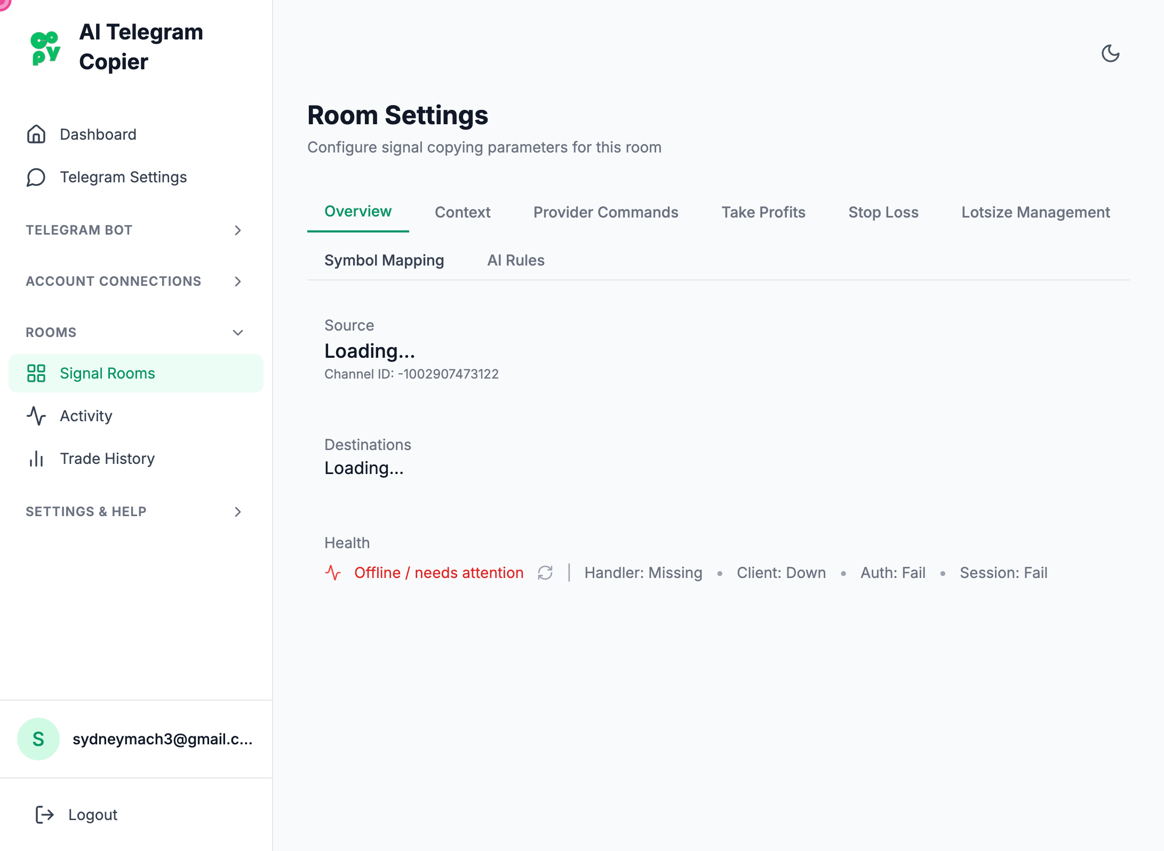Click the Dashboard home icon
Image resolution: width=1164 pixels, height=851 pixels.
36,134
